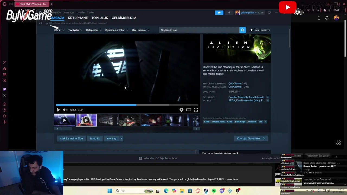347x195 pixels.
Task: Select Black Myth: Wukong browser tab
Action: pos(31,4)
